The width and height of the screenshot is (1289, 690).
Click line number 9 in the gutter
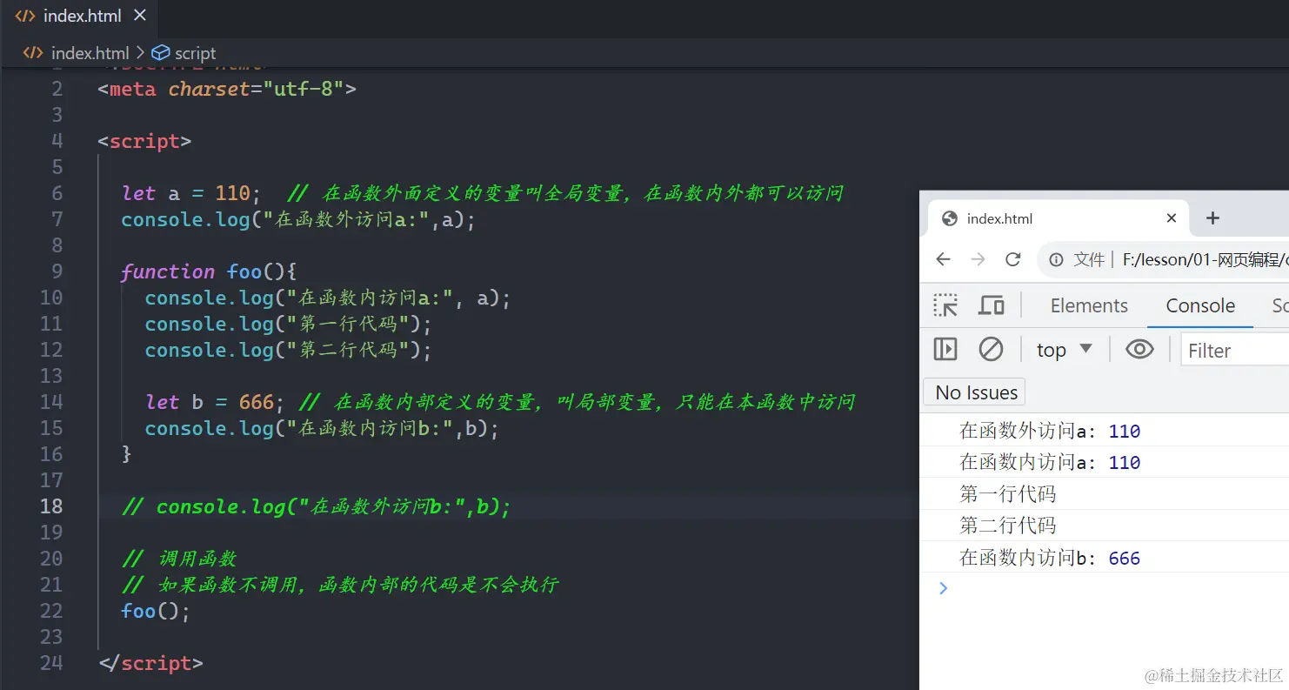[57, 271]
